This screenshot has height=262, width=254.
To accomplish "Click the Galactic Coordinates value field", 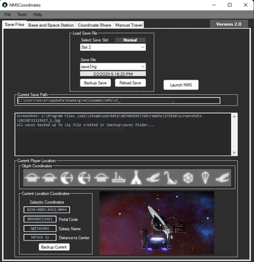I will coord(47,210).
